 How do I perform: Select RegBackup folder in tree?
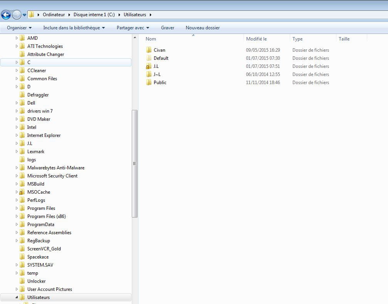[x=39, y=241]
